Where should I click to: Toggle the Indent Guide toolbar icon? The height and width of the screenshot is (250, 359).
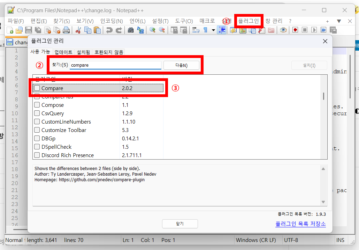[x=222, y=30]
